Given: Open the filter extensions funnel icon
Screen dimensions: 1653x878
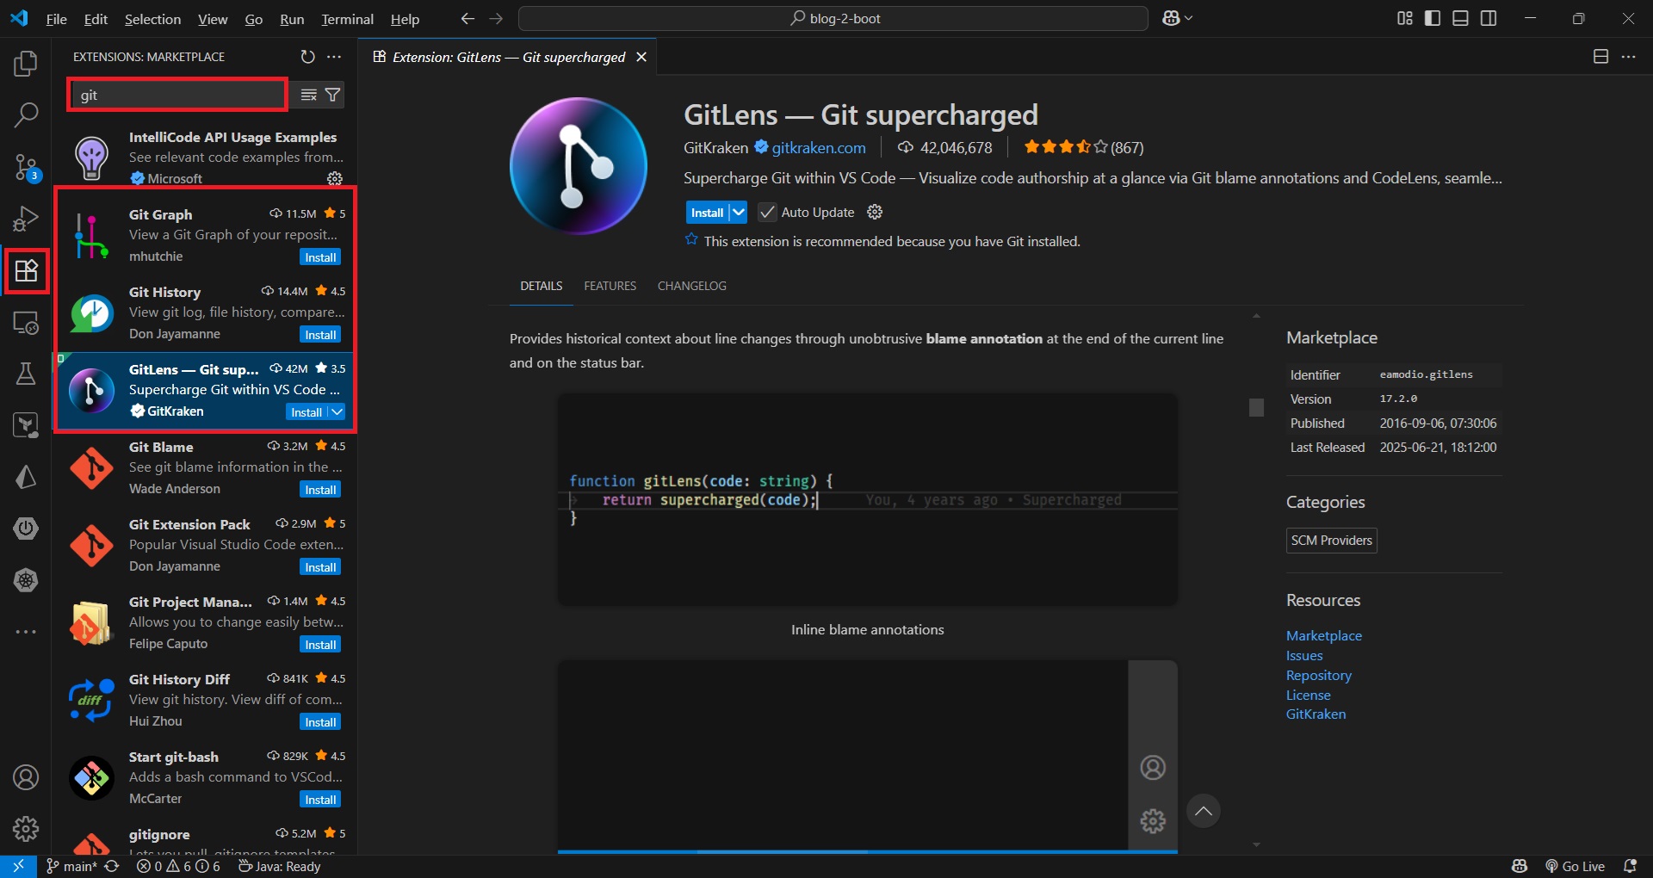Looking at the screenshot, I should click(332, 95).
